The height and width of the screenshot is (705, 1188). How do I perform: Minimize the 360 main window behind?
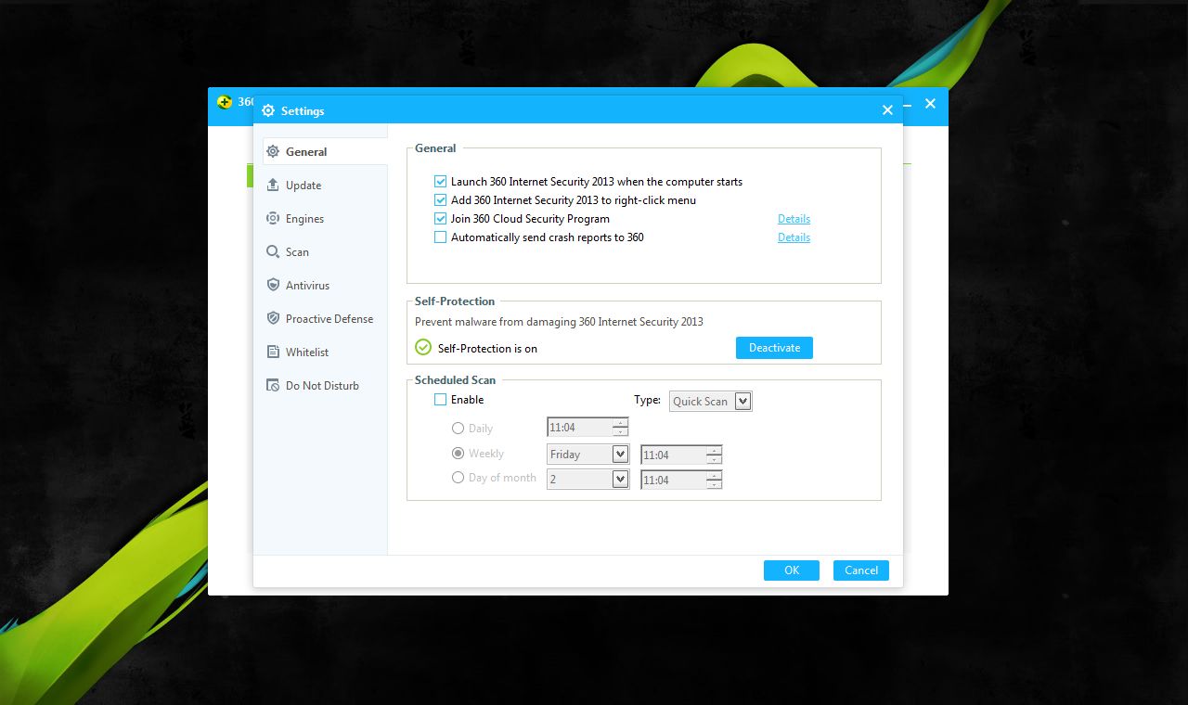[x=909, y=104]
